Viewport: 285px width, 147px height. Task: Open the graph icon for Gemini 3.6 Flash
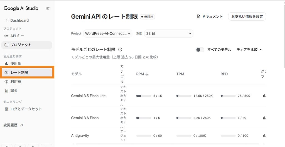(264, 118)
